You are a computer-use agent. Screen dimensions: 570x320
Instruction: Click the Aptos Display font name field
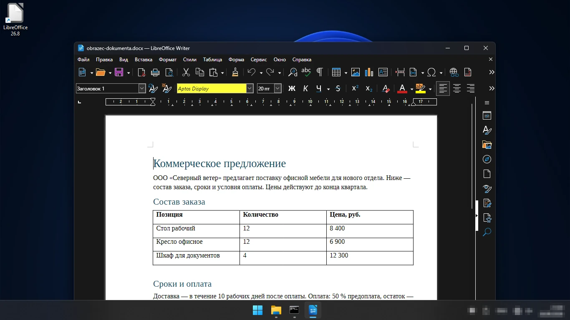[212, 88]
